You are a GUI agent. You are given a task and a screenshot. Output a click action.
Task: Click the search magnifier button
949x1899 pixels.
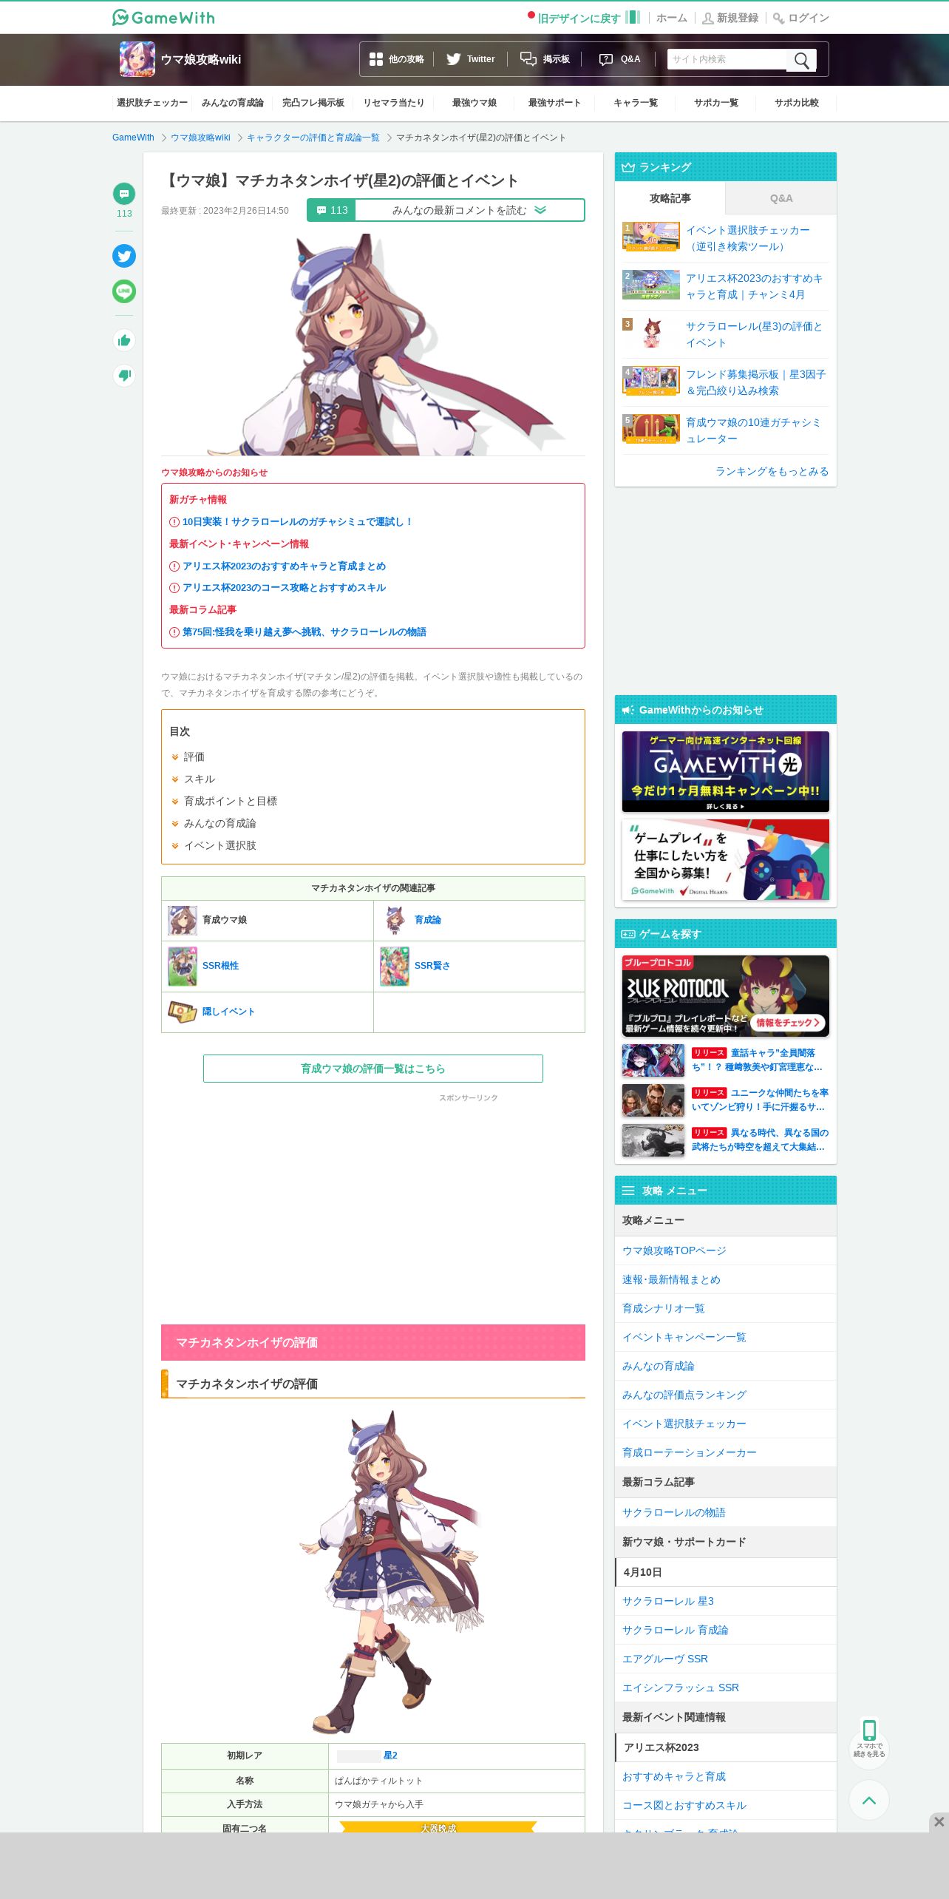point(801,60)
